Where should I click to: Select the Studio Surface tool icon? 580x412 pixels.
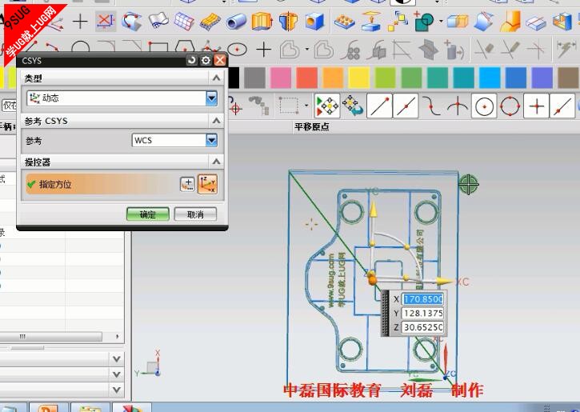158,21
